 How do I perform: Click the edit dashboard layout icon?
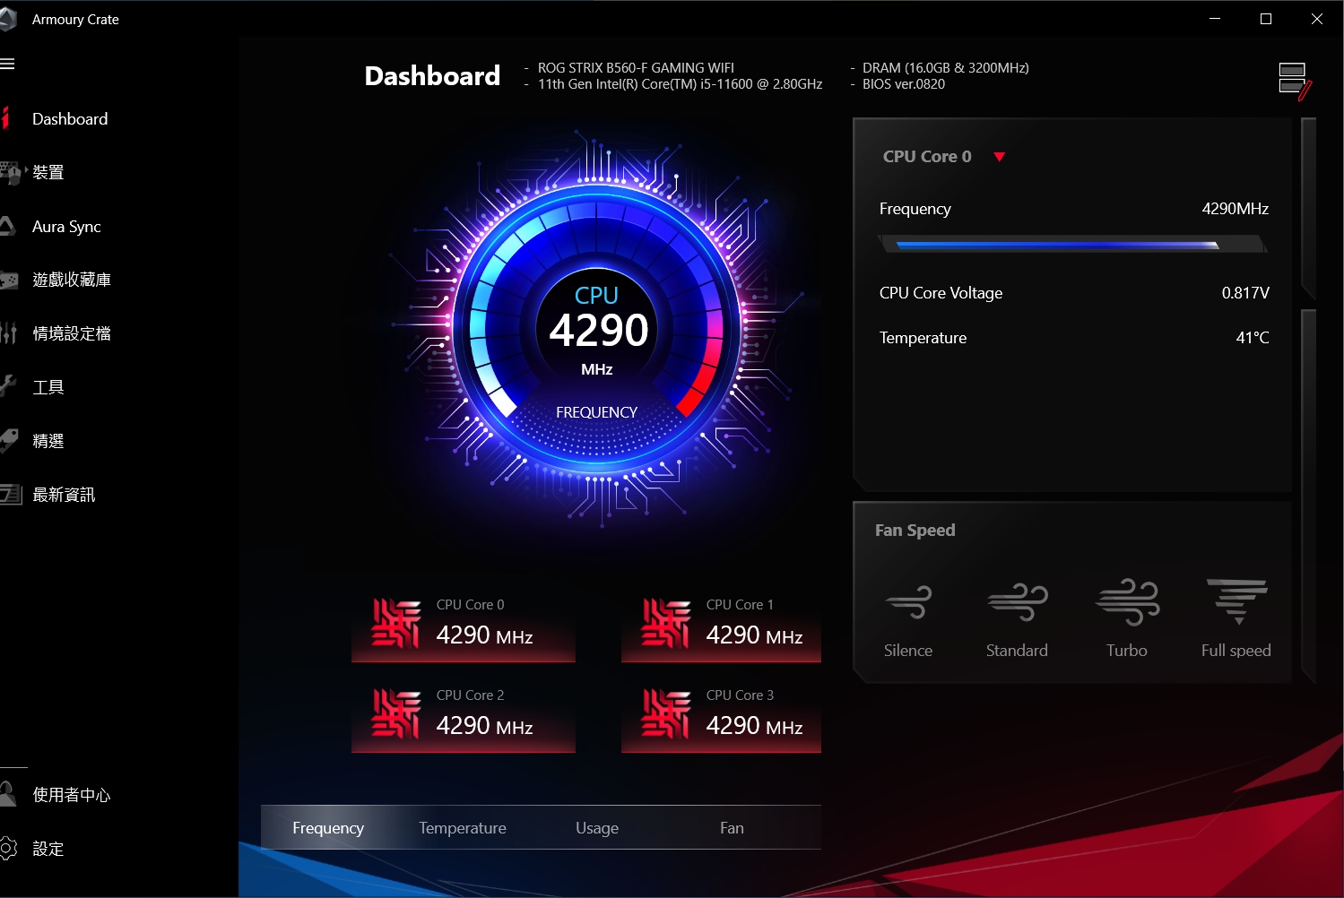[x=1294, y=81]
